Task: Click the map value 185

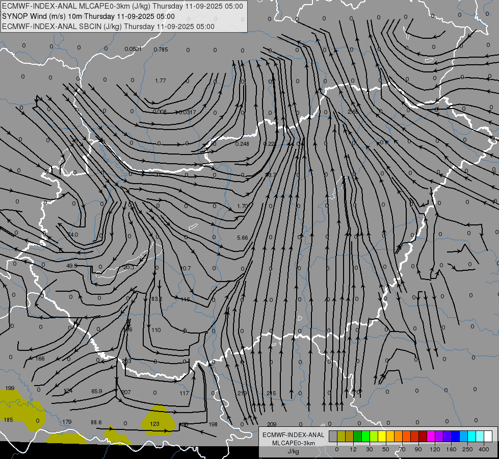Action: click(8, 420)
